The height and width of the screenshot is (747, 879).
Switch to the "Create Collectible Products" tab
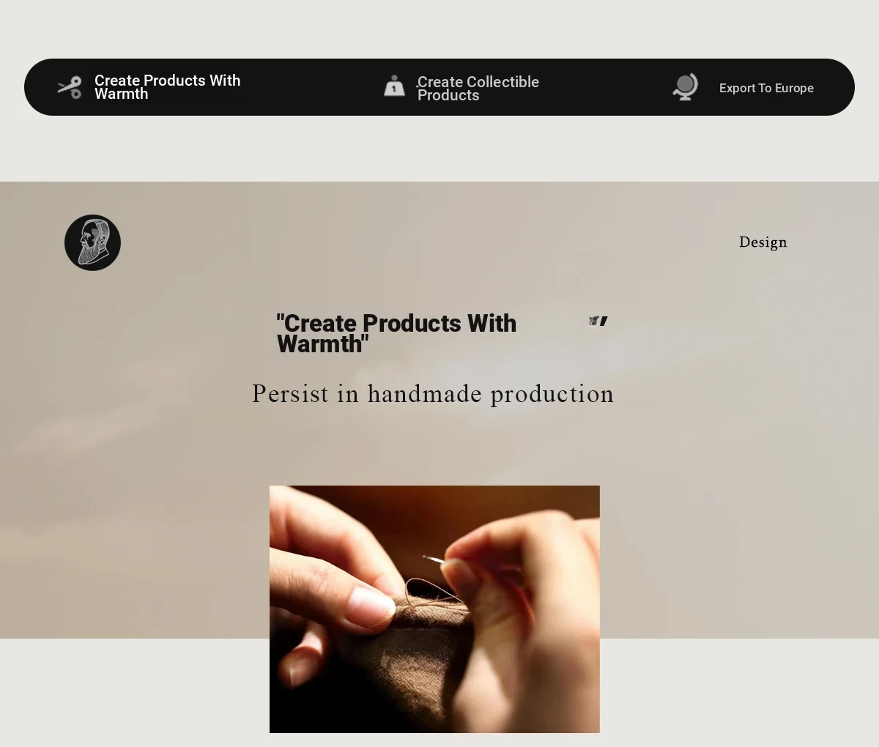pyautogui.click(x=478, y=89)
